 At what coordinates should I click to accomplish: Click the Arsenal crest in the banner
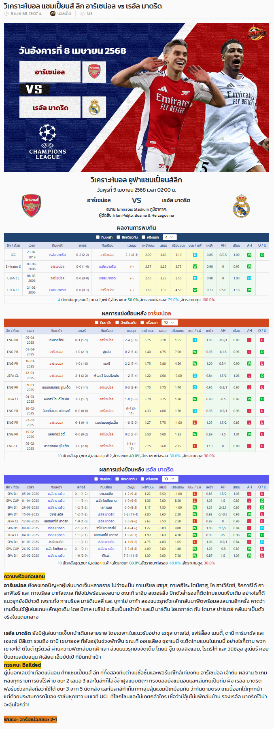(x=94, y=72)
